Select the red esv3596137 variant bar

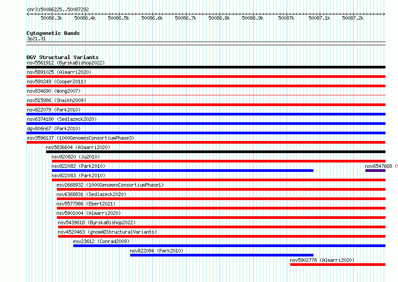pyautogui.click(x=206, y=142)
